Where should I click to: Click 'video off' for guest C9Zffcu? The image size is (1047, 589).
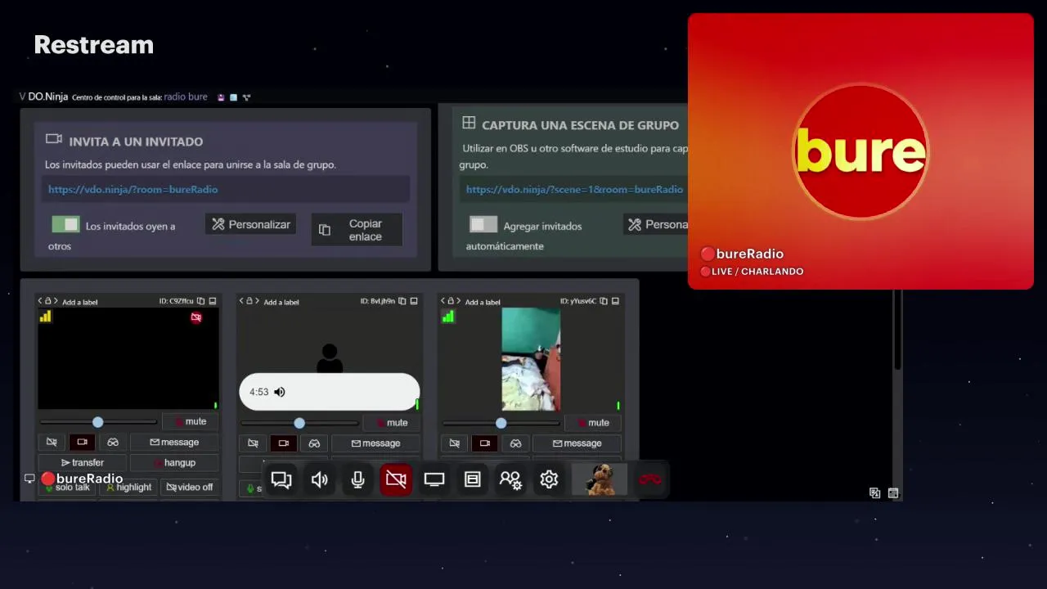tap(190, 487)
